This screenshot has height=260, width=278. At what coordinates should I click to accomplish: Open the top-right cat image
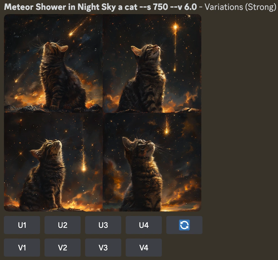tap(152, 63)
